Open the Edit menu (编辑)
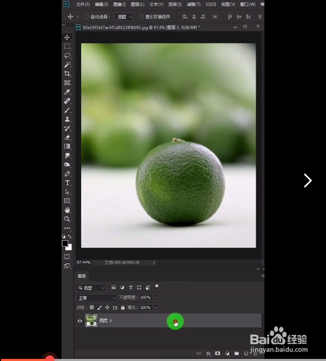 click(101, 4)
